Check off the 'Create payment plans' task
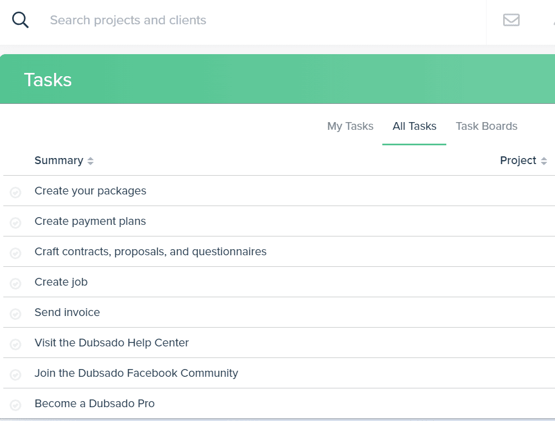555x421 pixels. click(x=16, y=221)
